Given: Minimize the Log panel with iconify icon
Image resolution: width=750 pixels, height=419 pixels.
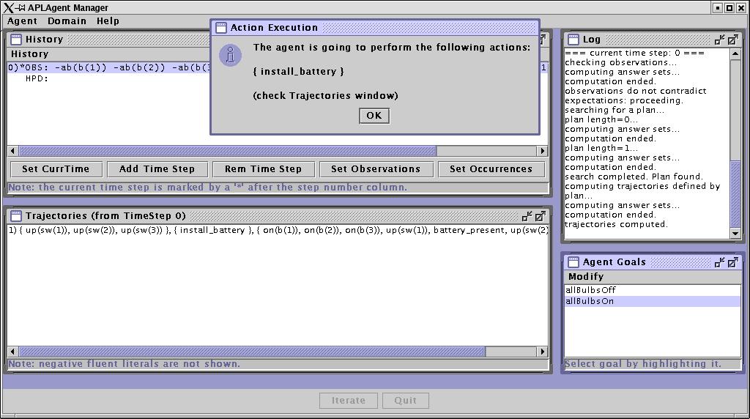Looking at the screenshot, I should [x=720, y=40].
